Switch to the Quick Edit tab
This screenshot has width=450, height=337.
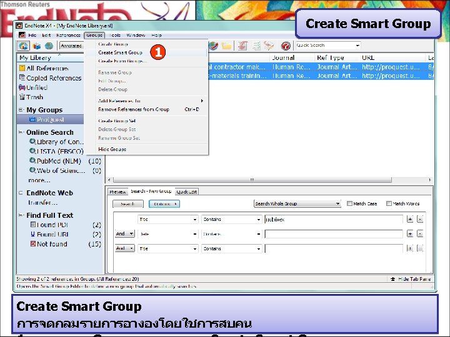pos(186,192)
